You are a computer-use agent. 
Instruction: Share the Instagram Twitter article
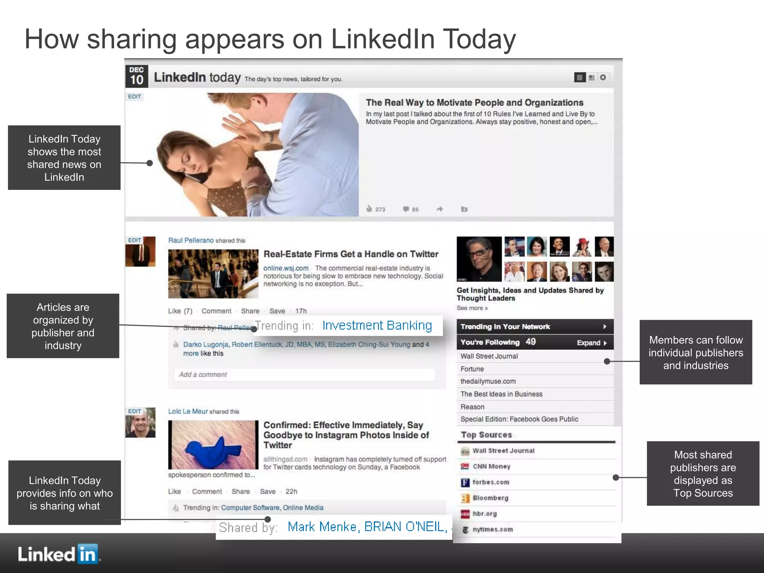[241, 492]
